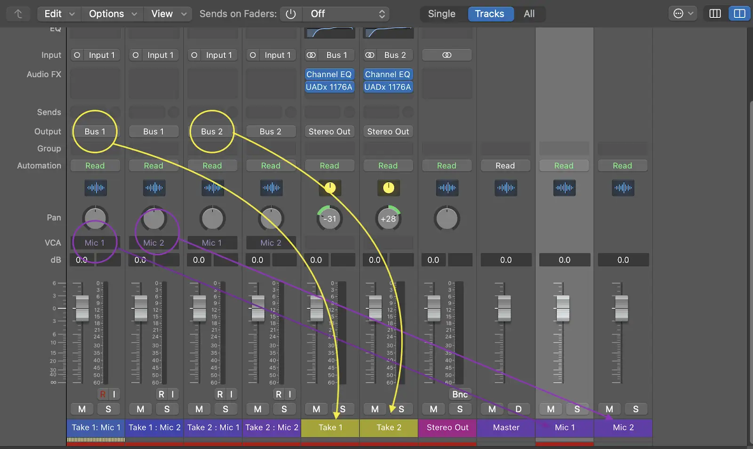This screenshot has height=449, width=753.
Task: Click the Sends on Faders power icon
Action: point(291,14)
